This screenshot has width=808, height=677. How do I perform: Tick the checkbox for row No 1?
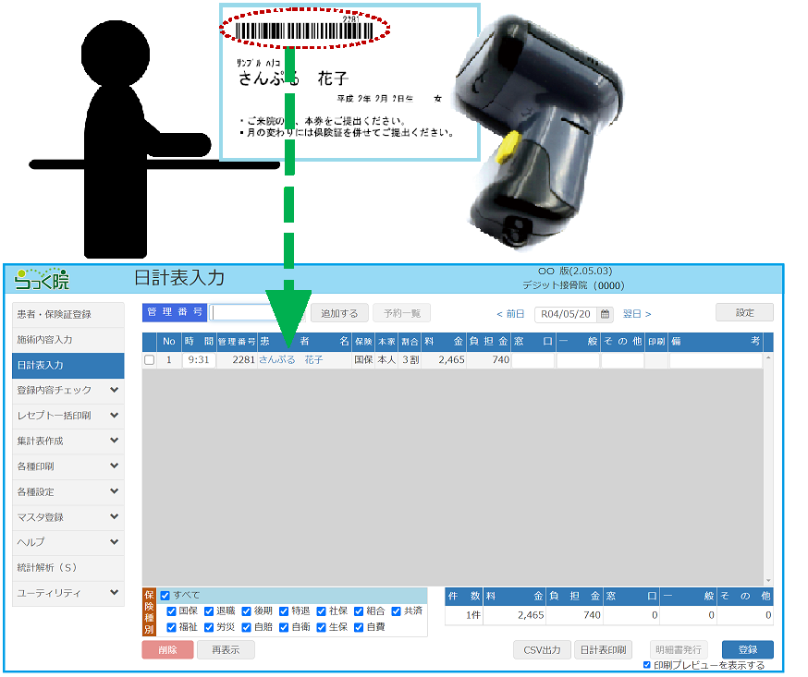(x=149, y=360)
